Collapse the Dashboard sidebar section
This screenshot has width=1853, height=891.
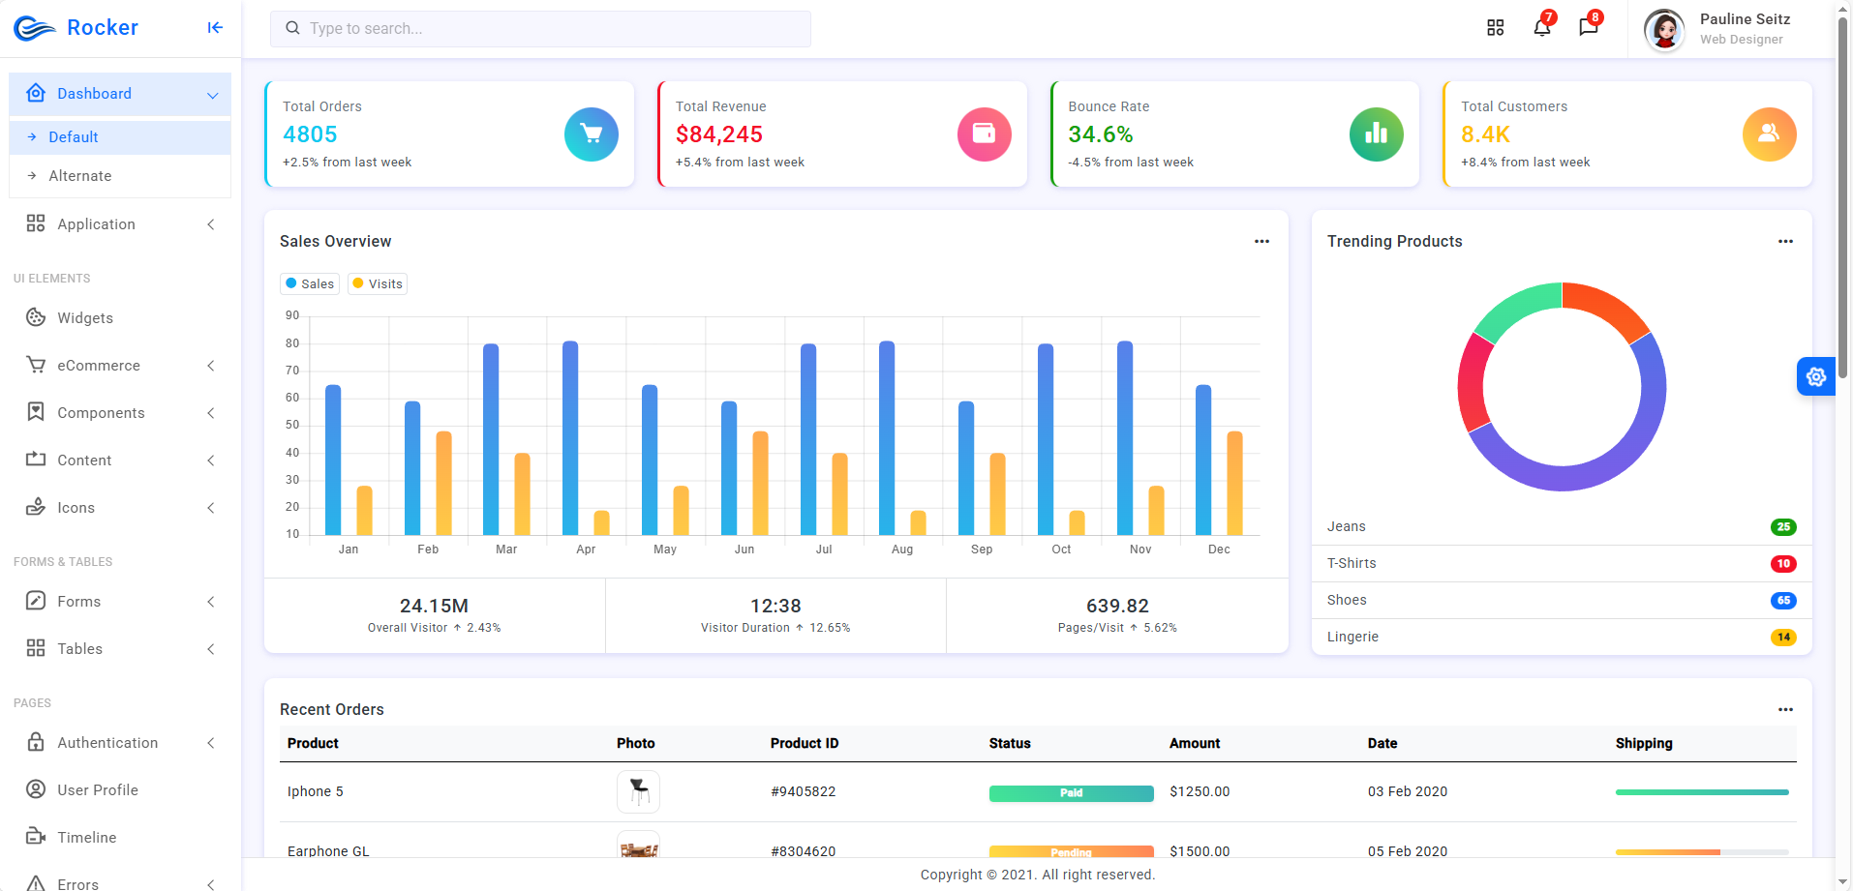tap(120, 94)
